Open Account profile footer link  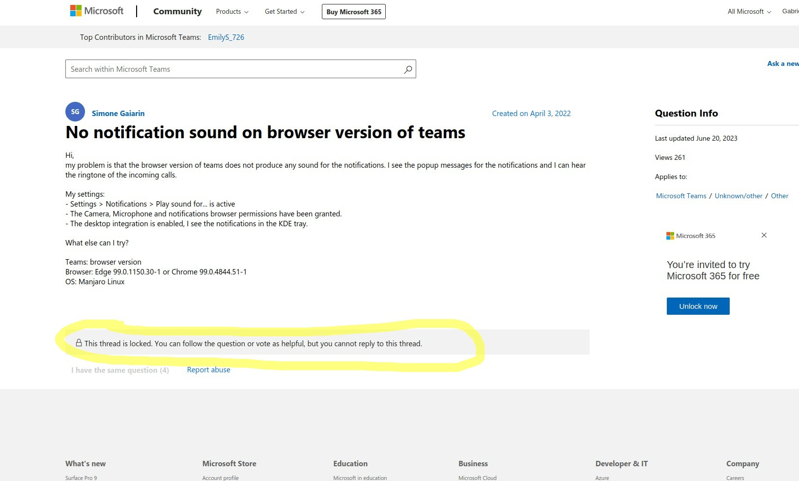tap(221, 478)
